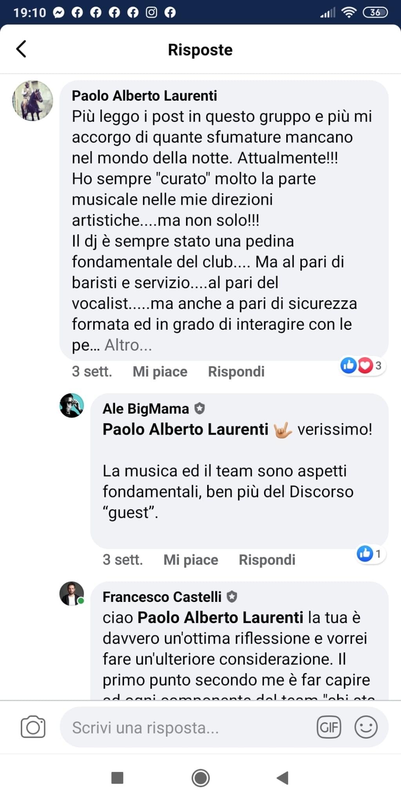Open Francesco Castelli's name link
Screen dimensions: 401x802
pyautogui.click(x=162, y=597)
